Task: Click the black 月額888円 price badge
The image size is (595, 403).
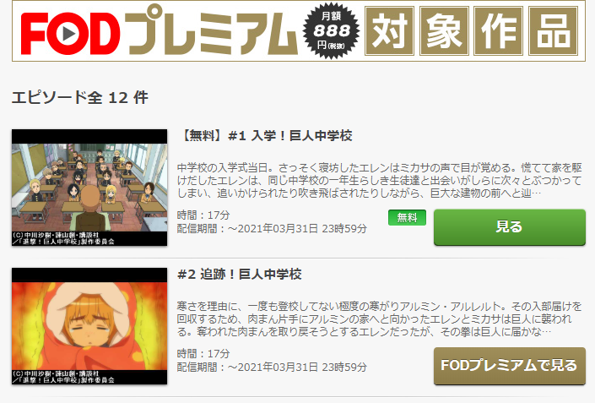Action: pos(332,31)
